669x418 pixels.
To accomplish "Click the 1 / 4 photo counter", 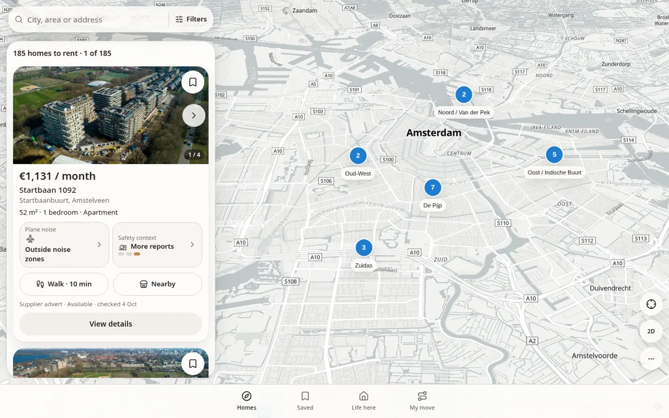I will [194, 155].
